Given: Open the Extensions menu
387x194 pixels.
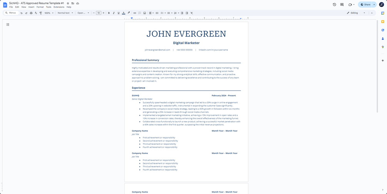Looking at the screenshot, I should tap(59, 7).
